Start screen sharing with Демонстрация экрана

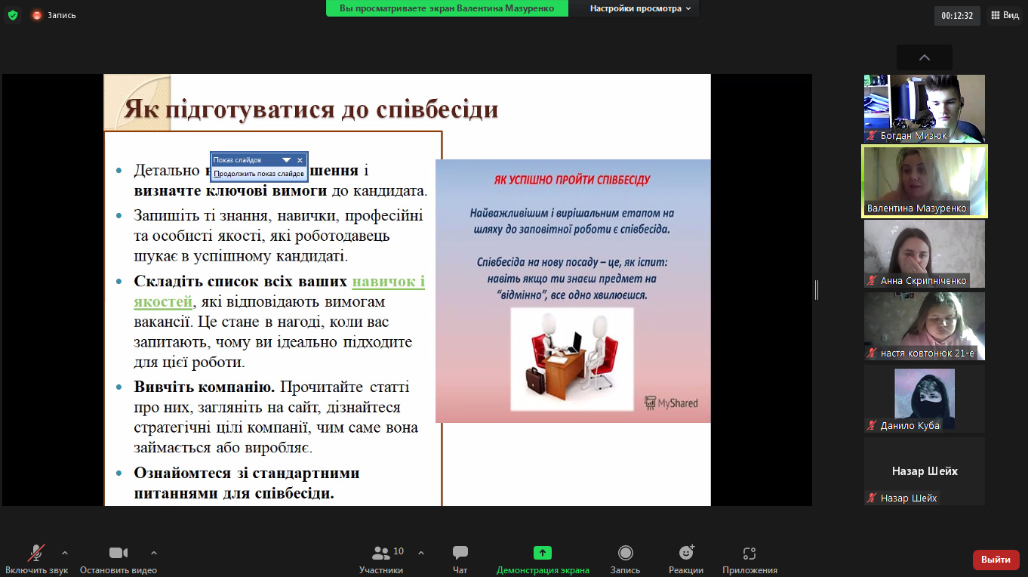pyautogui.click(x=543, y=559)
